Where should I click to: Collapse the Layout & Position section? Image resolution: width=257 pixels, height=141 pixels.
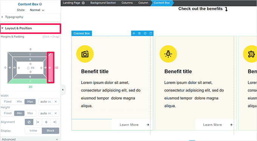pos(31,28)
